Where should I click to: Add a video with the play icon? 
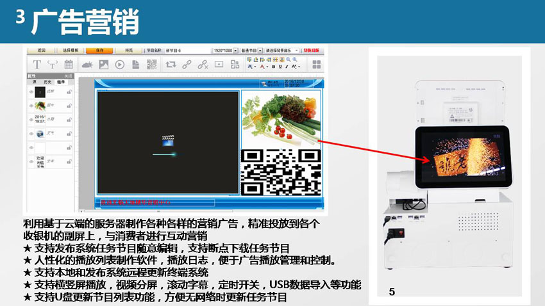119,64
